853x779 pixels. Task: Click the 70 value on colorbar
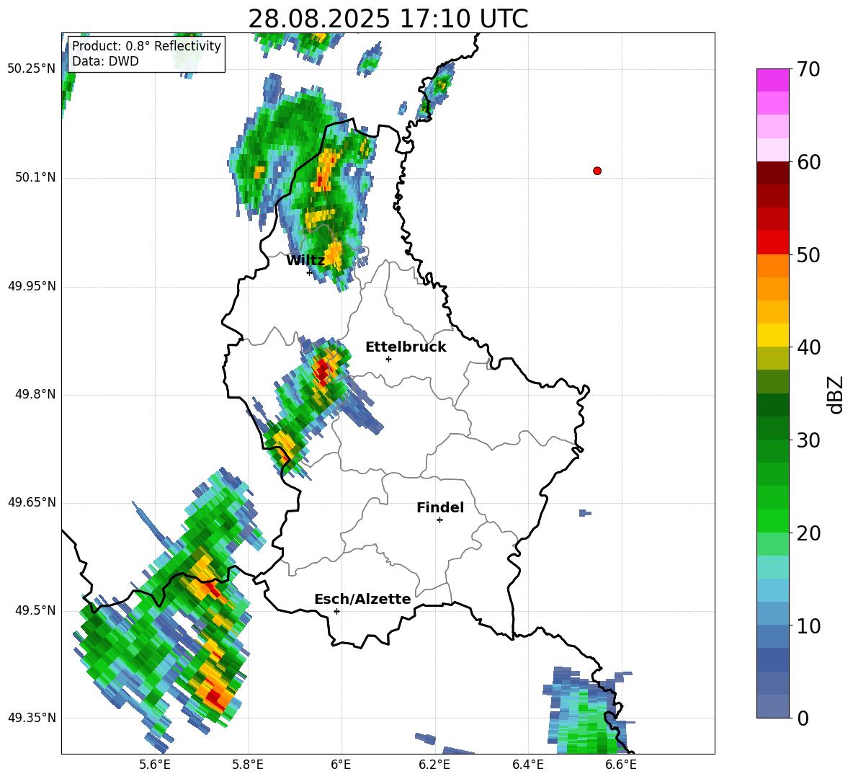coord(808,70)
